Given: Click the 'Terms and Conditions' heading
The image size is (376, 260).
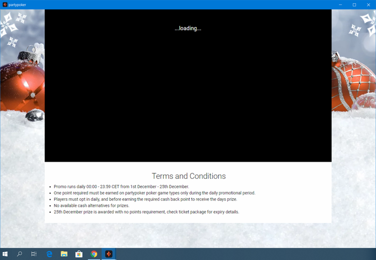Looking at the screenshot, I should [189, 176].
